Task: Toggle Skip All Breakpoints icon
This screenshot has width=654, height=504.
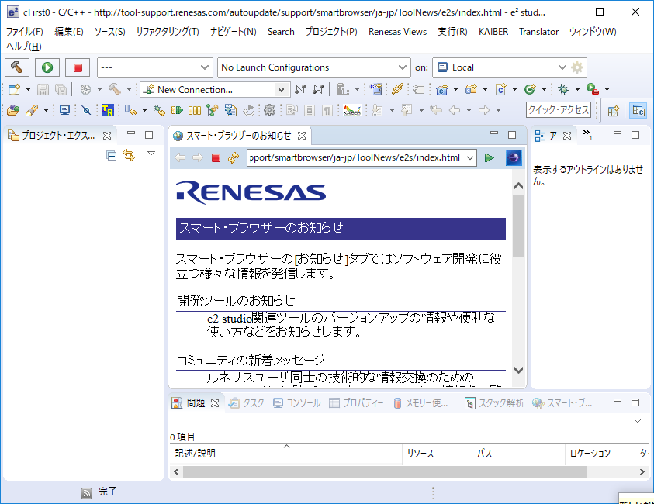Action: 86,110
